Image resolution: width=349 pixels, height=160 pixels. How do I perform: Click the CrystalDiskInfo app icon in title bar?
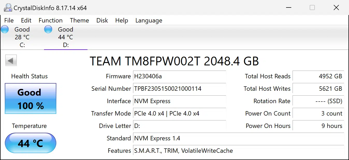coord(8,8)
